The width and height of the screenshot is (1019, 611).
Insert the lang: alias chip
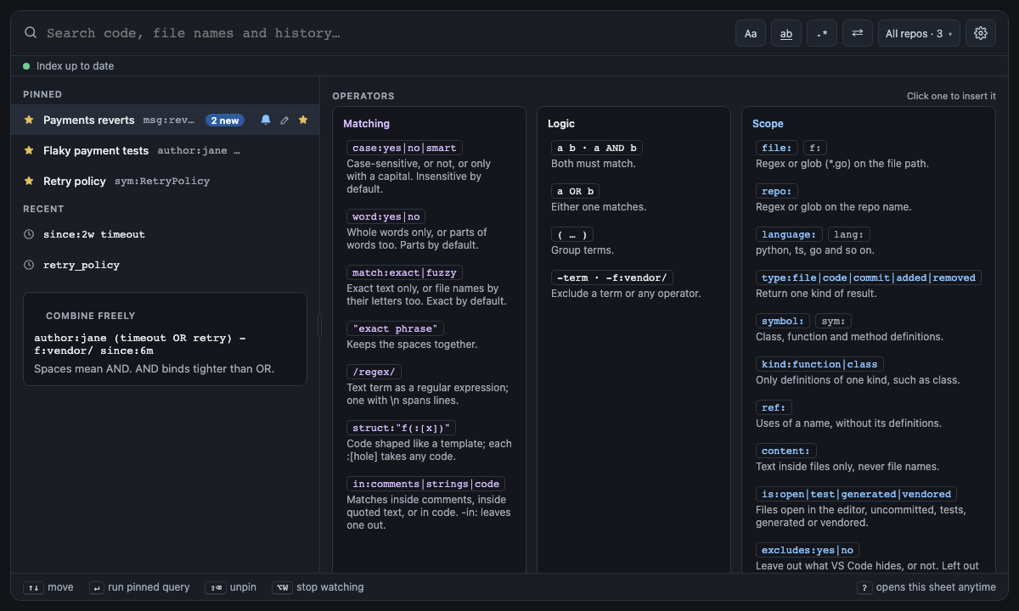pos(849,234)
